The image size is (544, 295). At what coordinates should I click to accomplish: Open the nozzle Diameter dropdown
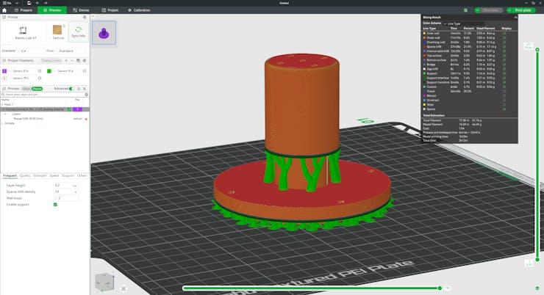coord(31,51)
